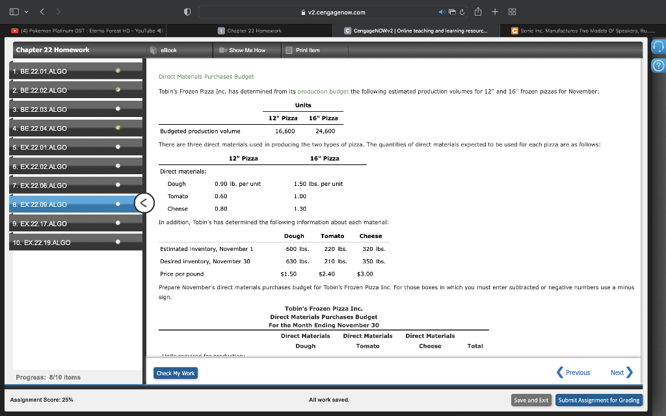Screen dimensions: 666x416
Task: Mute the YouTube tab speaker icon
Action: [x=160, y=31]
